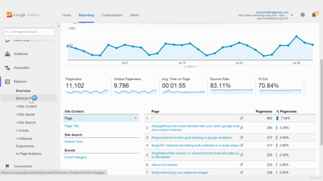Open Admin tab

pos(135,15)
